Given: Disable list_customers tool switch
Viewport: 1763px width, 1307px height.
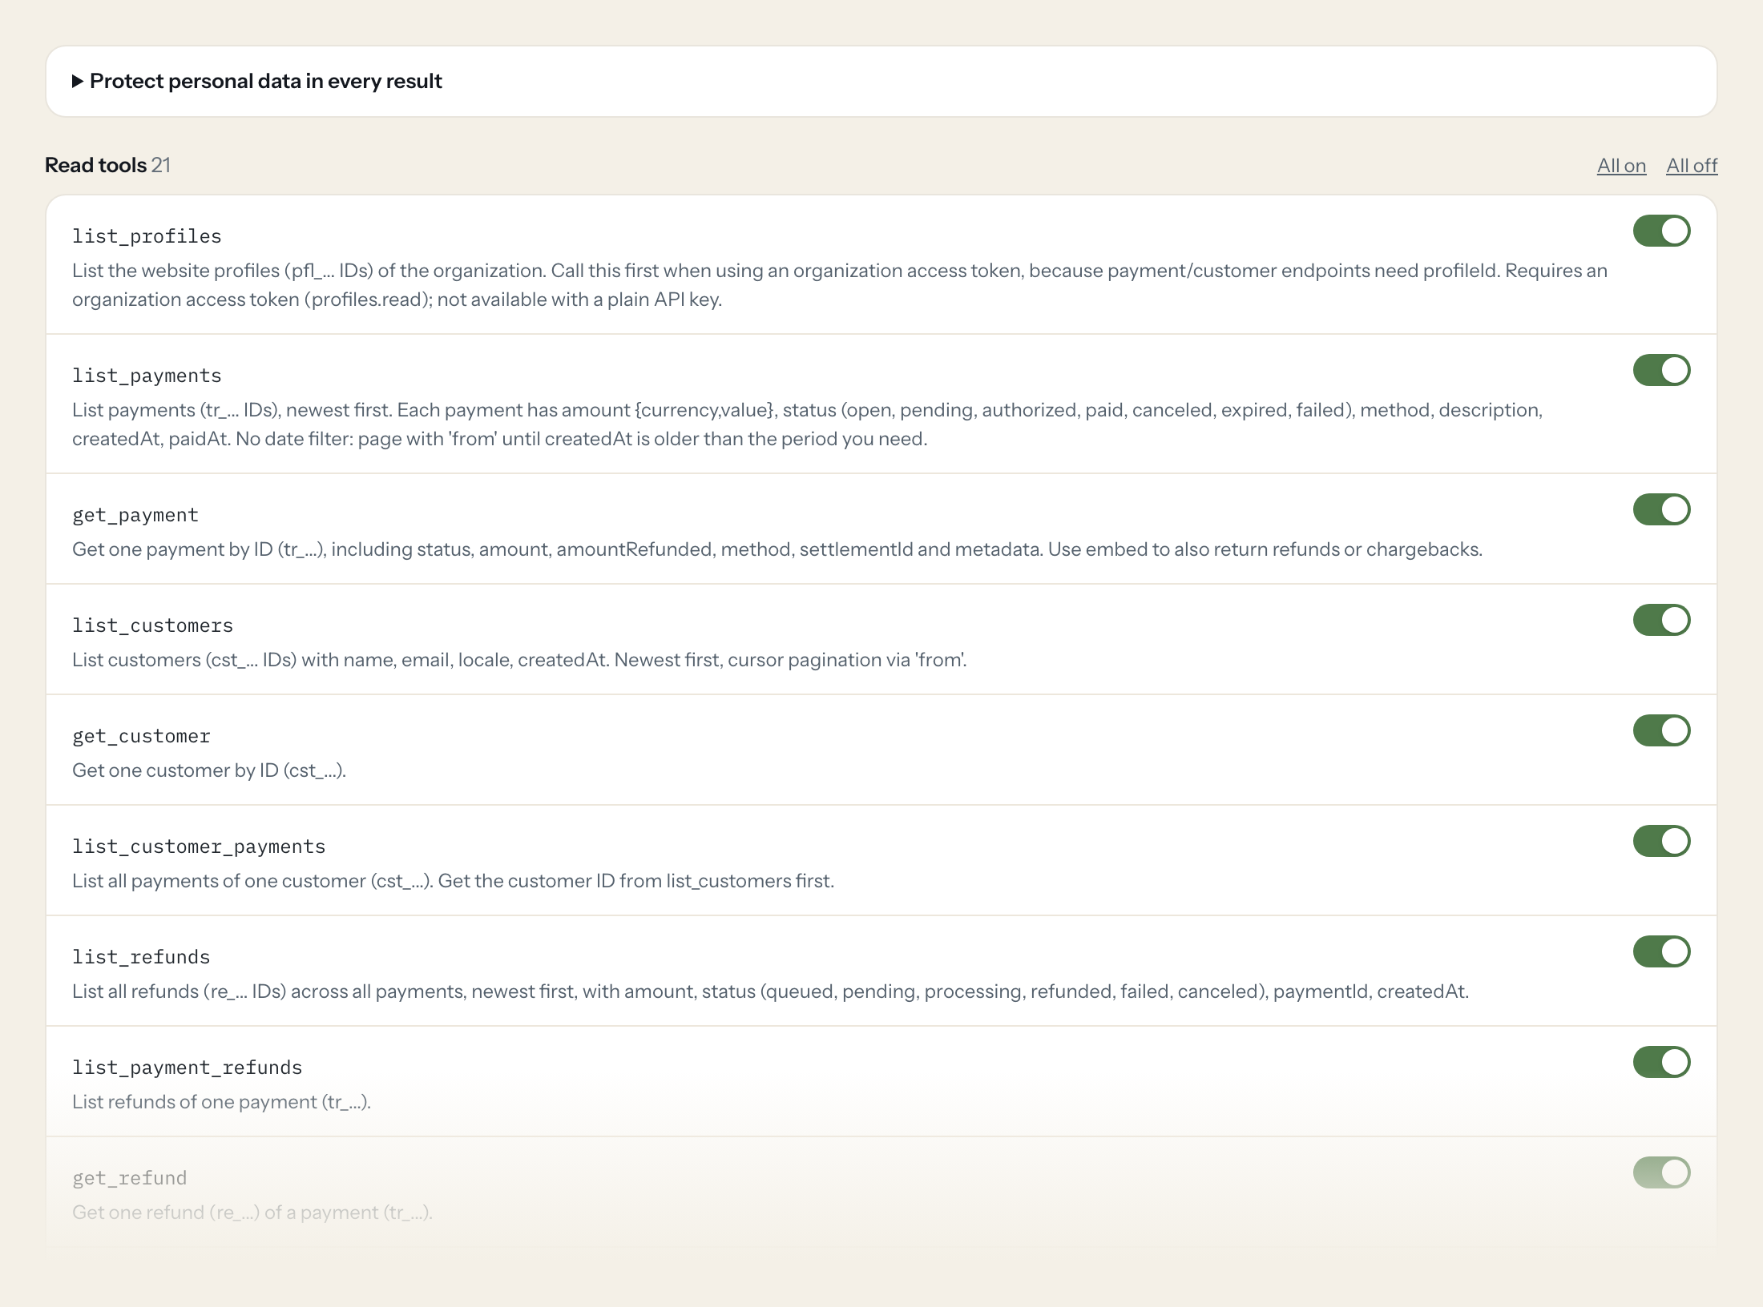Looking at the screenshot, I should [1662, 620].
